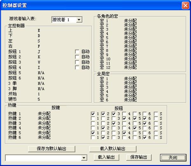Screen dimensions: 191x166
Task: Select the 热键 6 未分配 entry
Action: coord(44,137)
